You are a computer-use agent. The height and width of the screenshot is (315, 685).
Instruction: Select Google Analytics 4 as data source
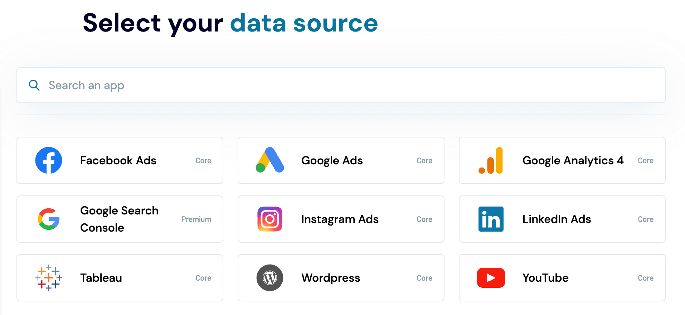[x=562, y=160]
